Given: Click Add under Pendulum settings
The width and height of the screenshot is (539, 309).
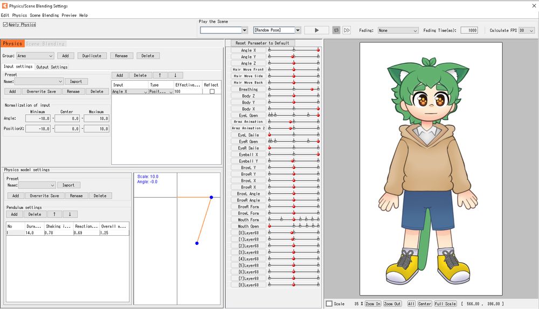Looking at the screenshot, I should (14, 214).
